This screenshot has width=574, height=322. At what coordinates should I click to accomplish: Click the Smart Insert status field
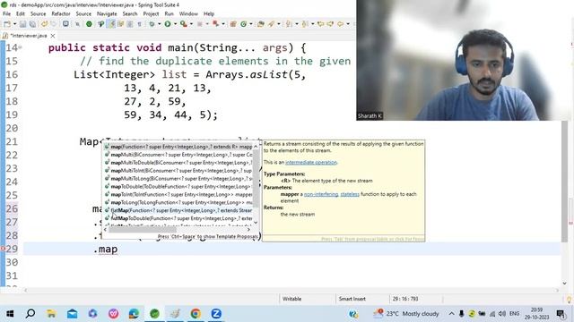pos(352,299)
